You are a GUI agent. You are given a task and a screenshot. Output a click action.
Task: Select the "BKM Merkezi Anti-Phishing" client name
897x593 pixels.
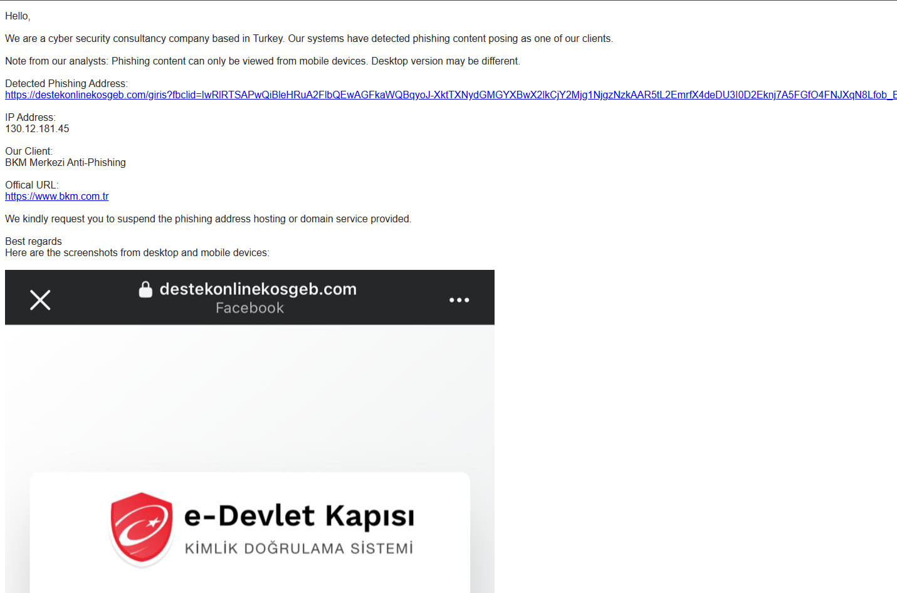click(66, 163)
